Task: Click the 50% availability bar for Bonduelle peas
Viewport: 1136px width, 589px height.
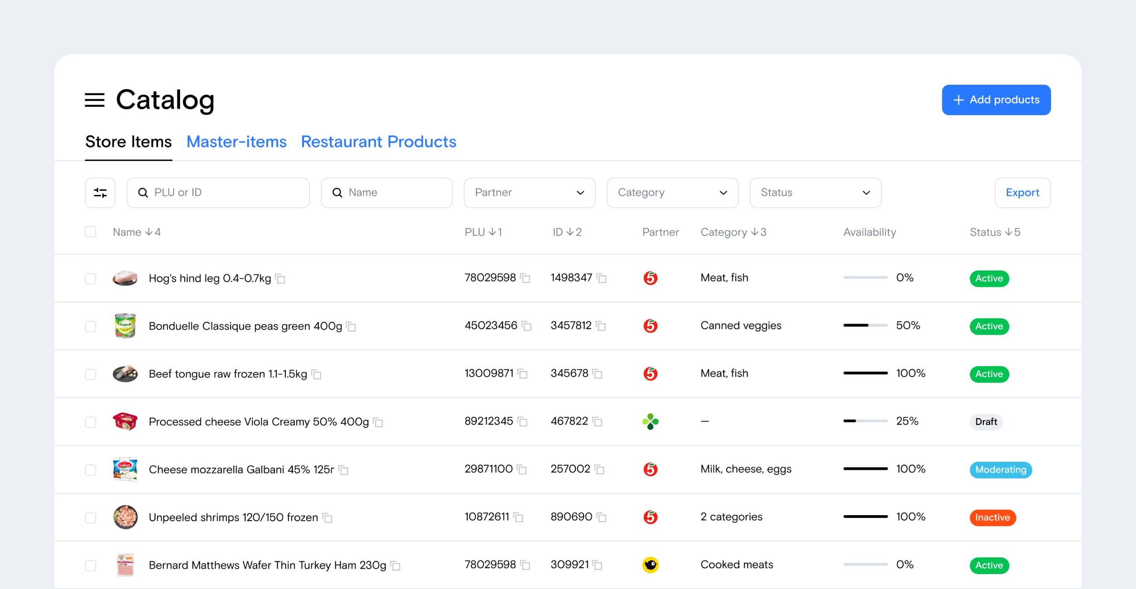Action: tap(865, 325)
